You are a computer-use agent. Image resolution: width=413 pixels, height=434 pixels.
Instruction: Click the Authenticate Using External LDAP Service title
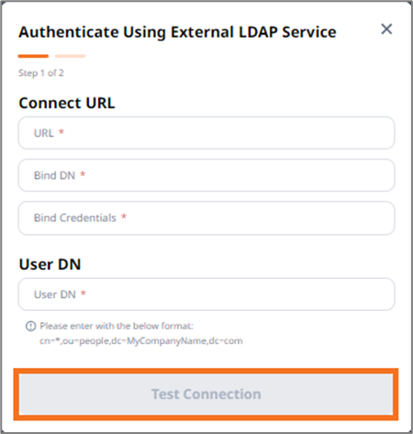(177, 32)
